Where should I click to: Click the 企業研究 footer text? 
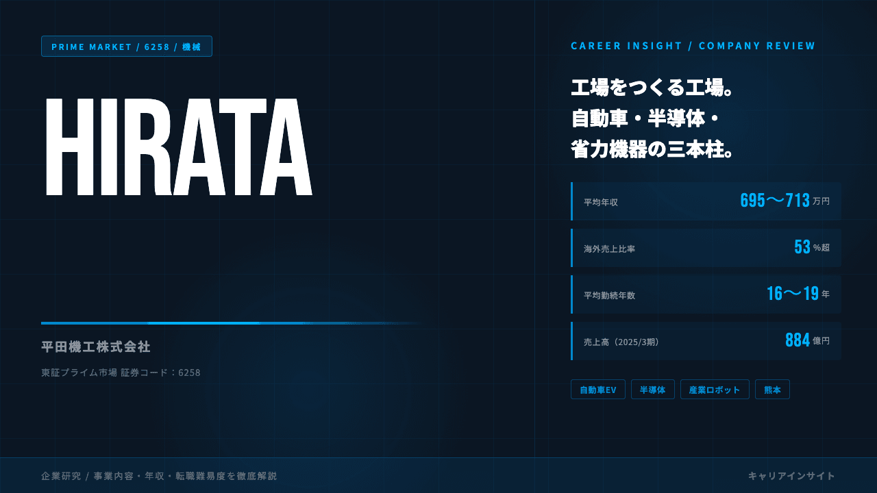[x=159, y=476]
